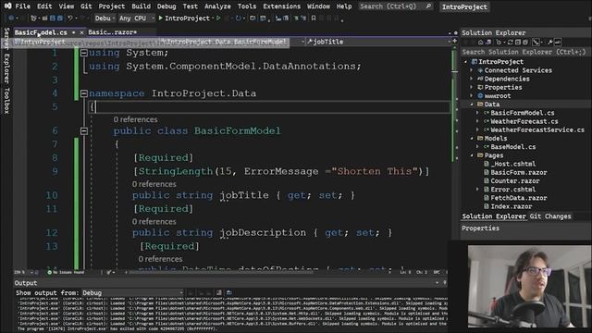Viewport: 592px width, 333px height.
Task: Select BaseModel.cs in Solution Explorer
Action: point(512,147)
